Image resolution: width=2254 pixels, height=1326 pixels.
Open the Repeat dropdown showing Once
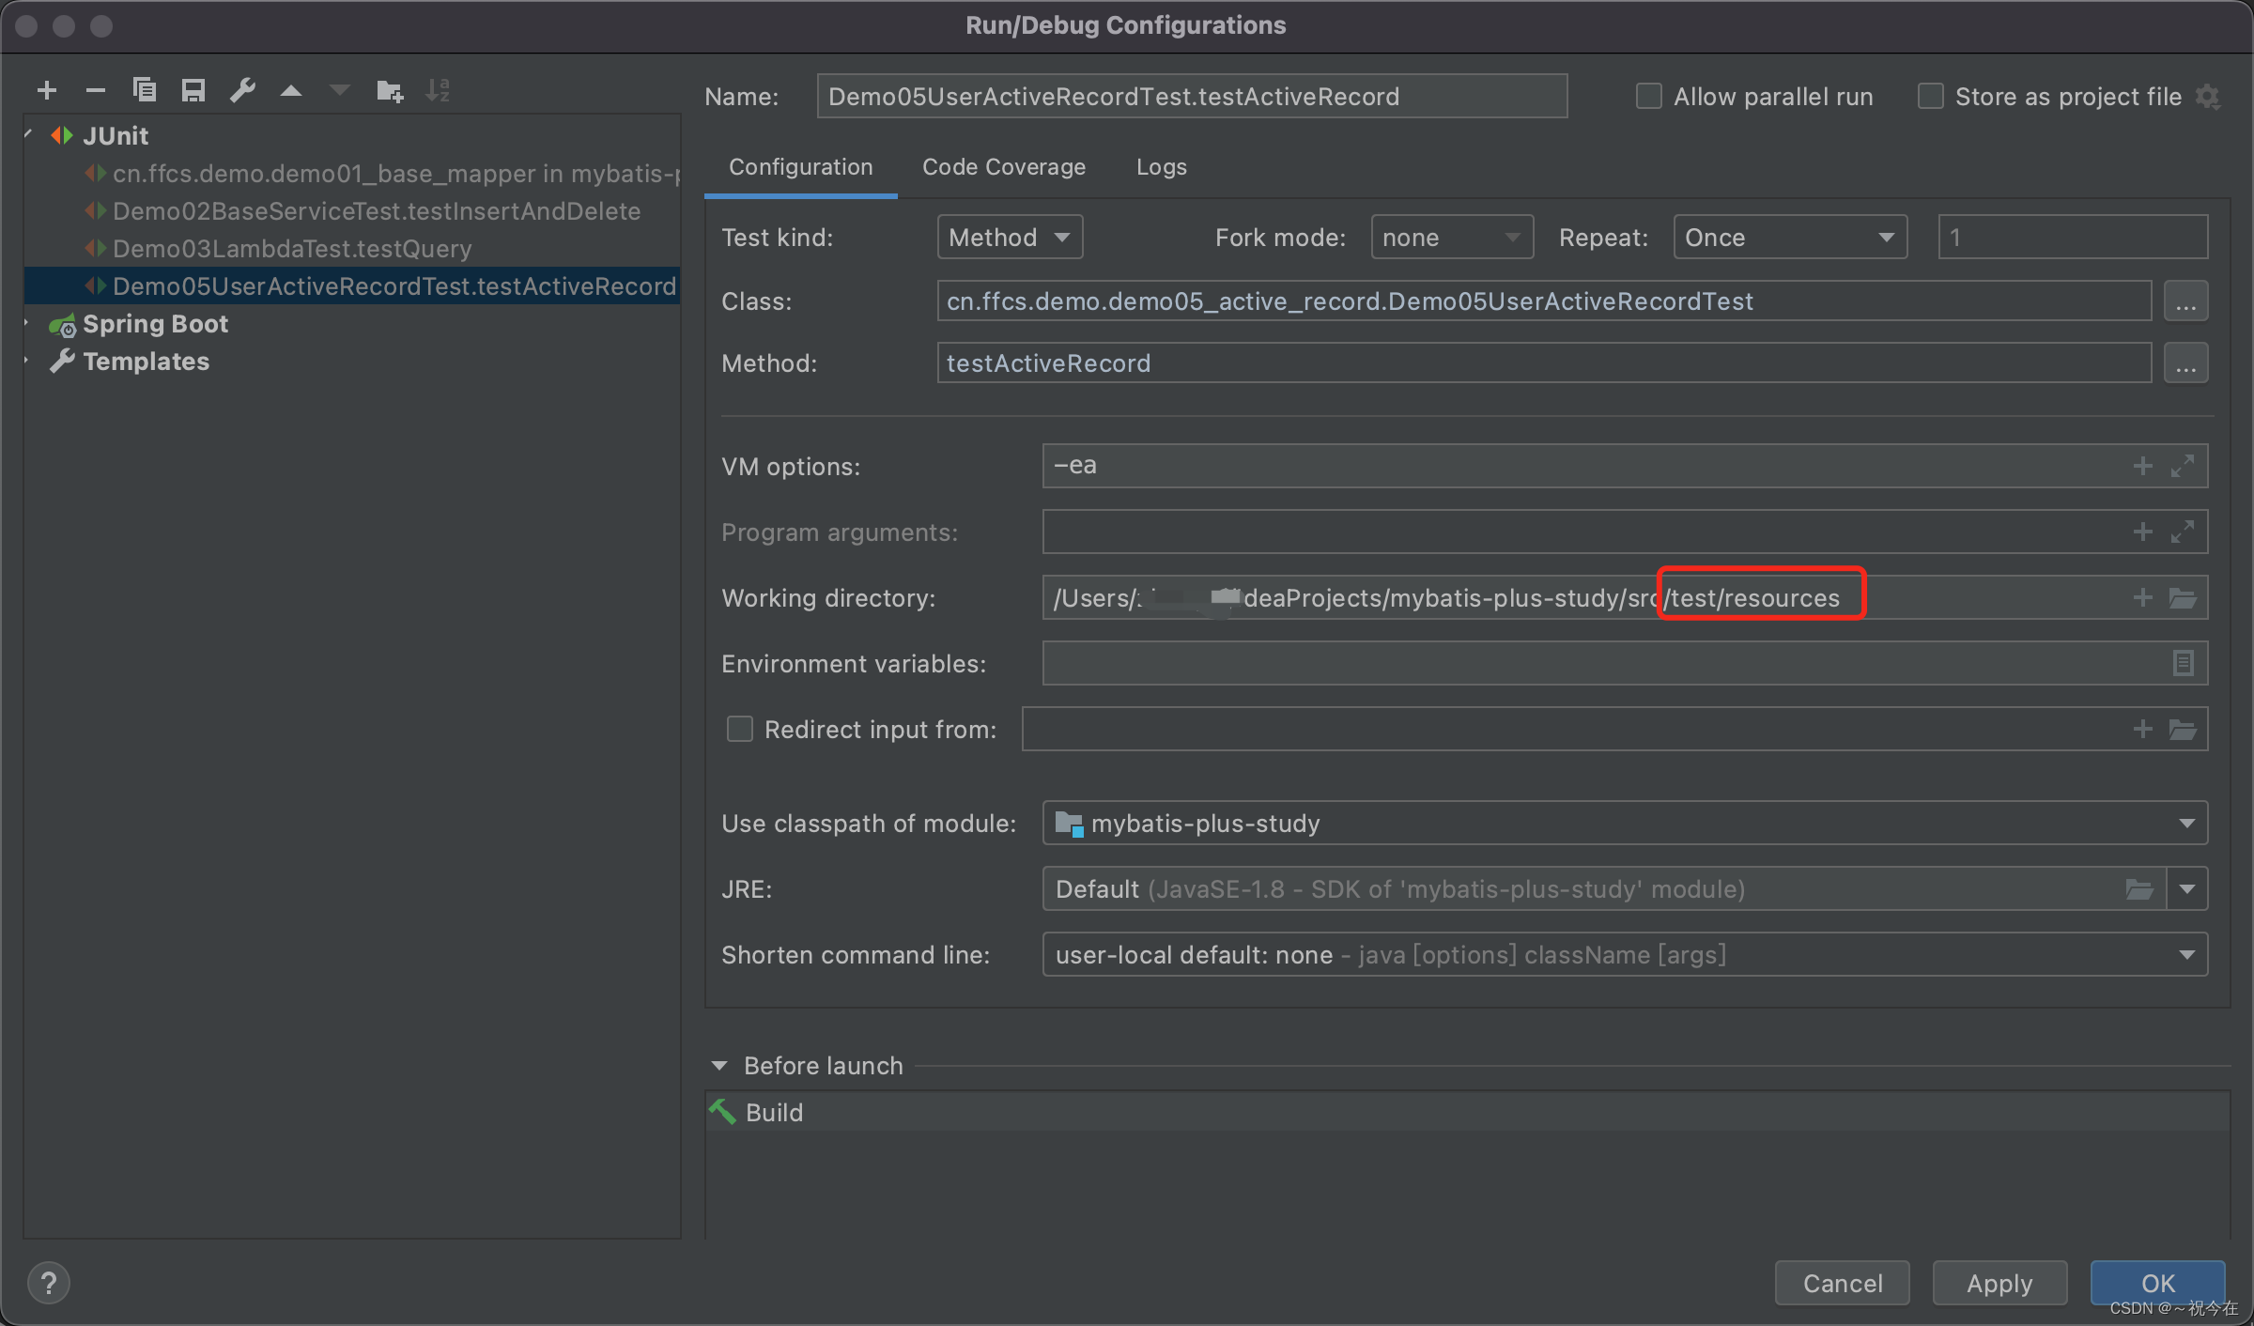point(1789,238)
